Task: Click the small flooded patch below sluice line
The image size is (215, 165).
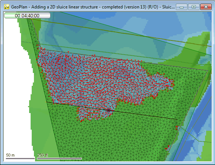Action: [95, 114]
